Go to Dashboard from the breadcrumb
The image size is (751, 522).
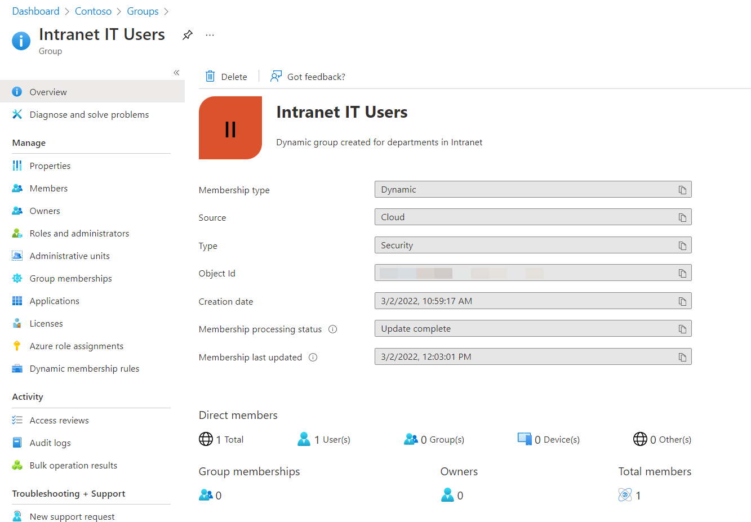pos(35,11)
